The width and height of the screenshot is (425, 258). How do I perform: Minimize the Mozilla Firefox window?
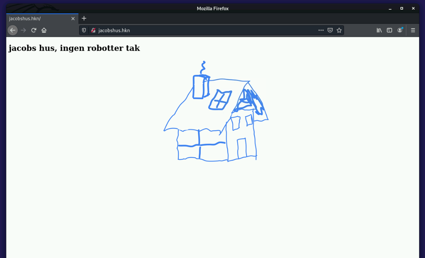point(390,9)
